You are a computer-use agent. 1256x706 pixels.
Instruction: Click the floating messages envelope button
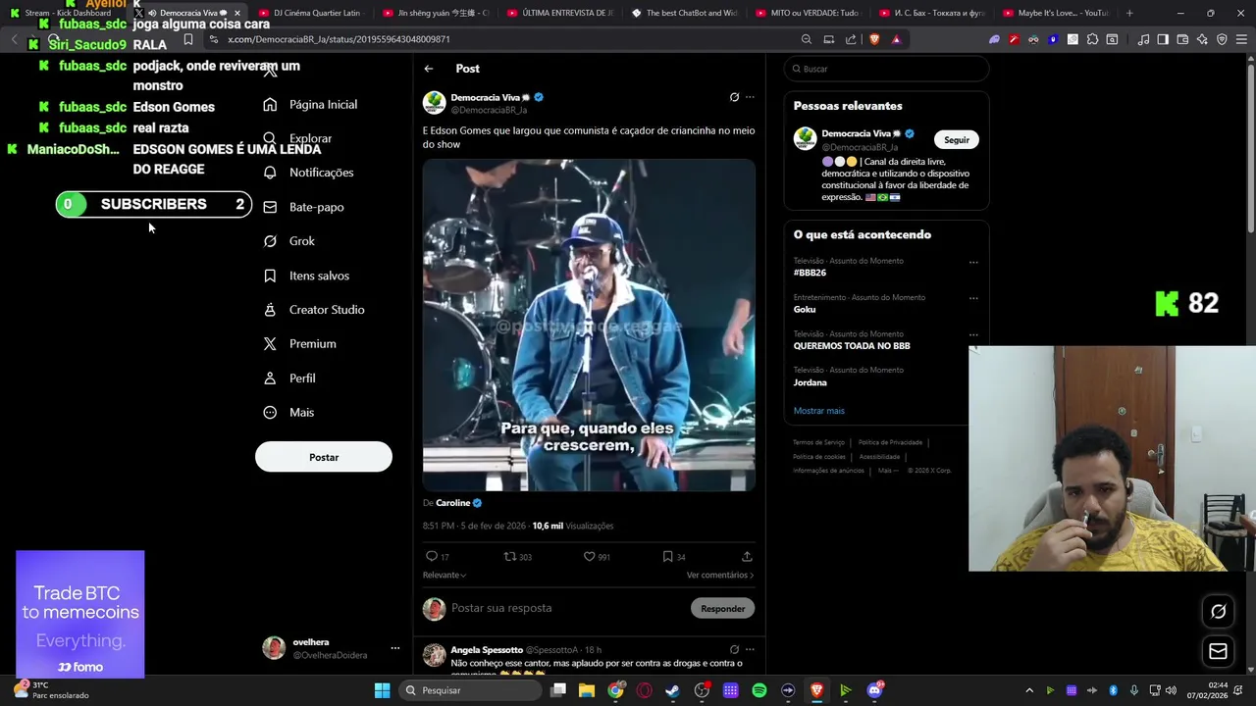1218,651
